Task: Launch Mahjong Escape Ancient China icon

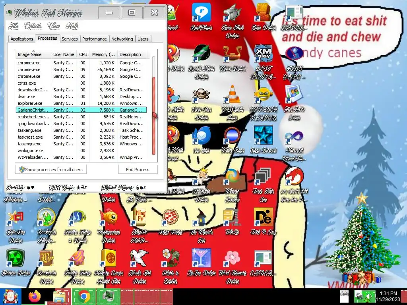Action: point(109,266)
